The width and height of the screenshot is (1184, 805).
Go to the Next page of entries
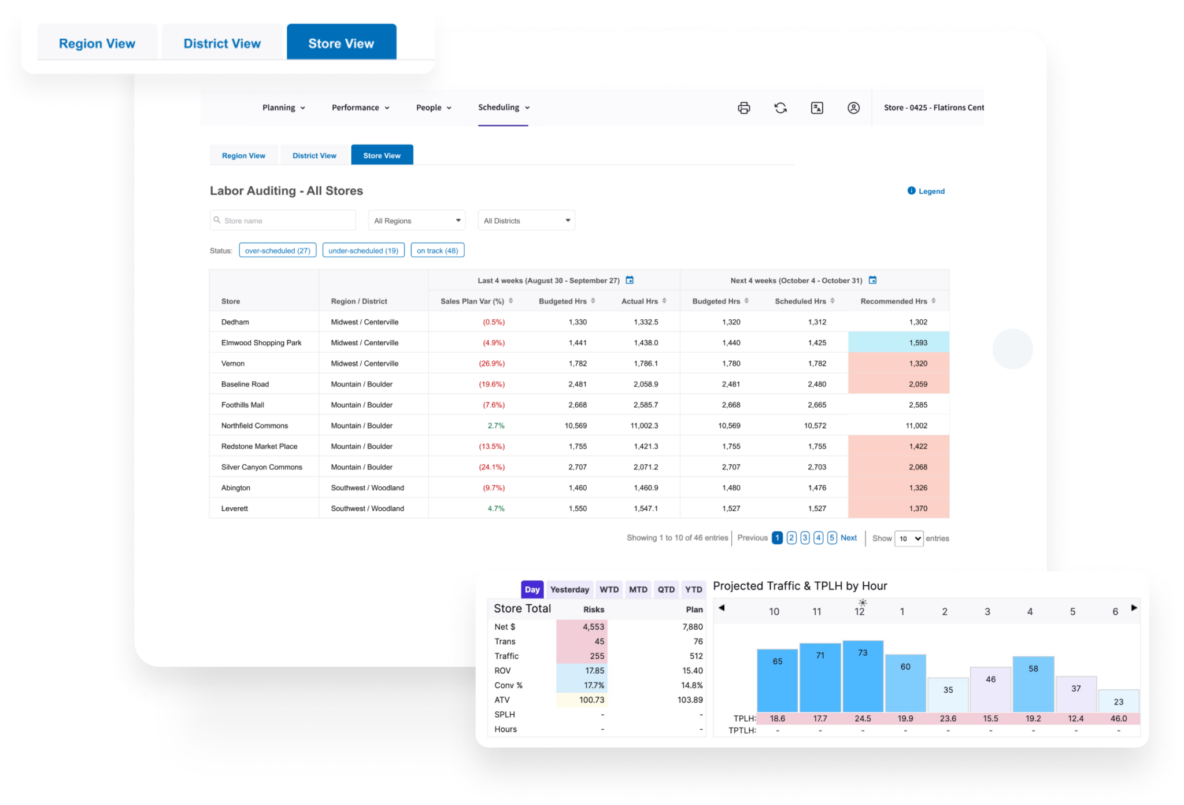848,538
